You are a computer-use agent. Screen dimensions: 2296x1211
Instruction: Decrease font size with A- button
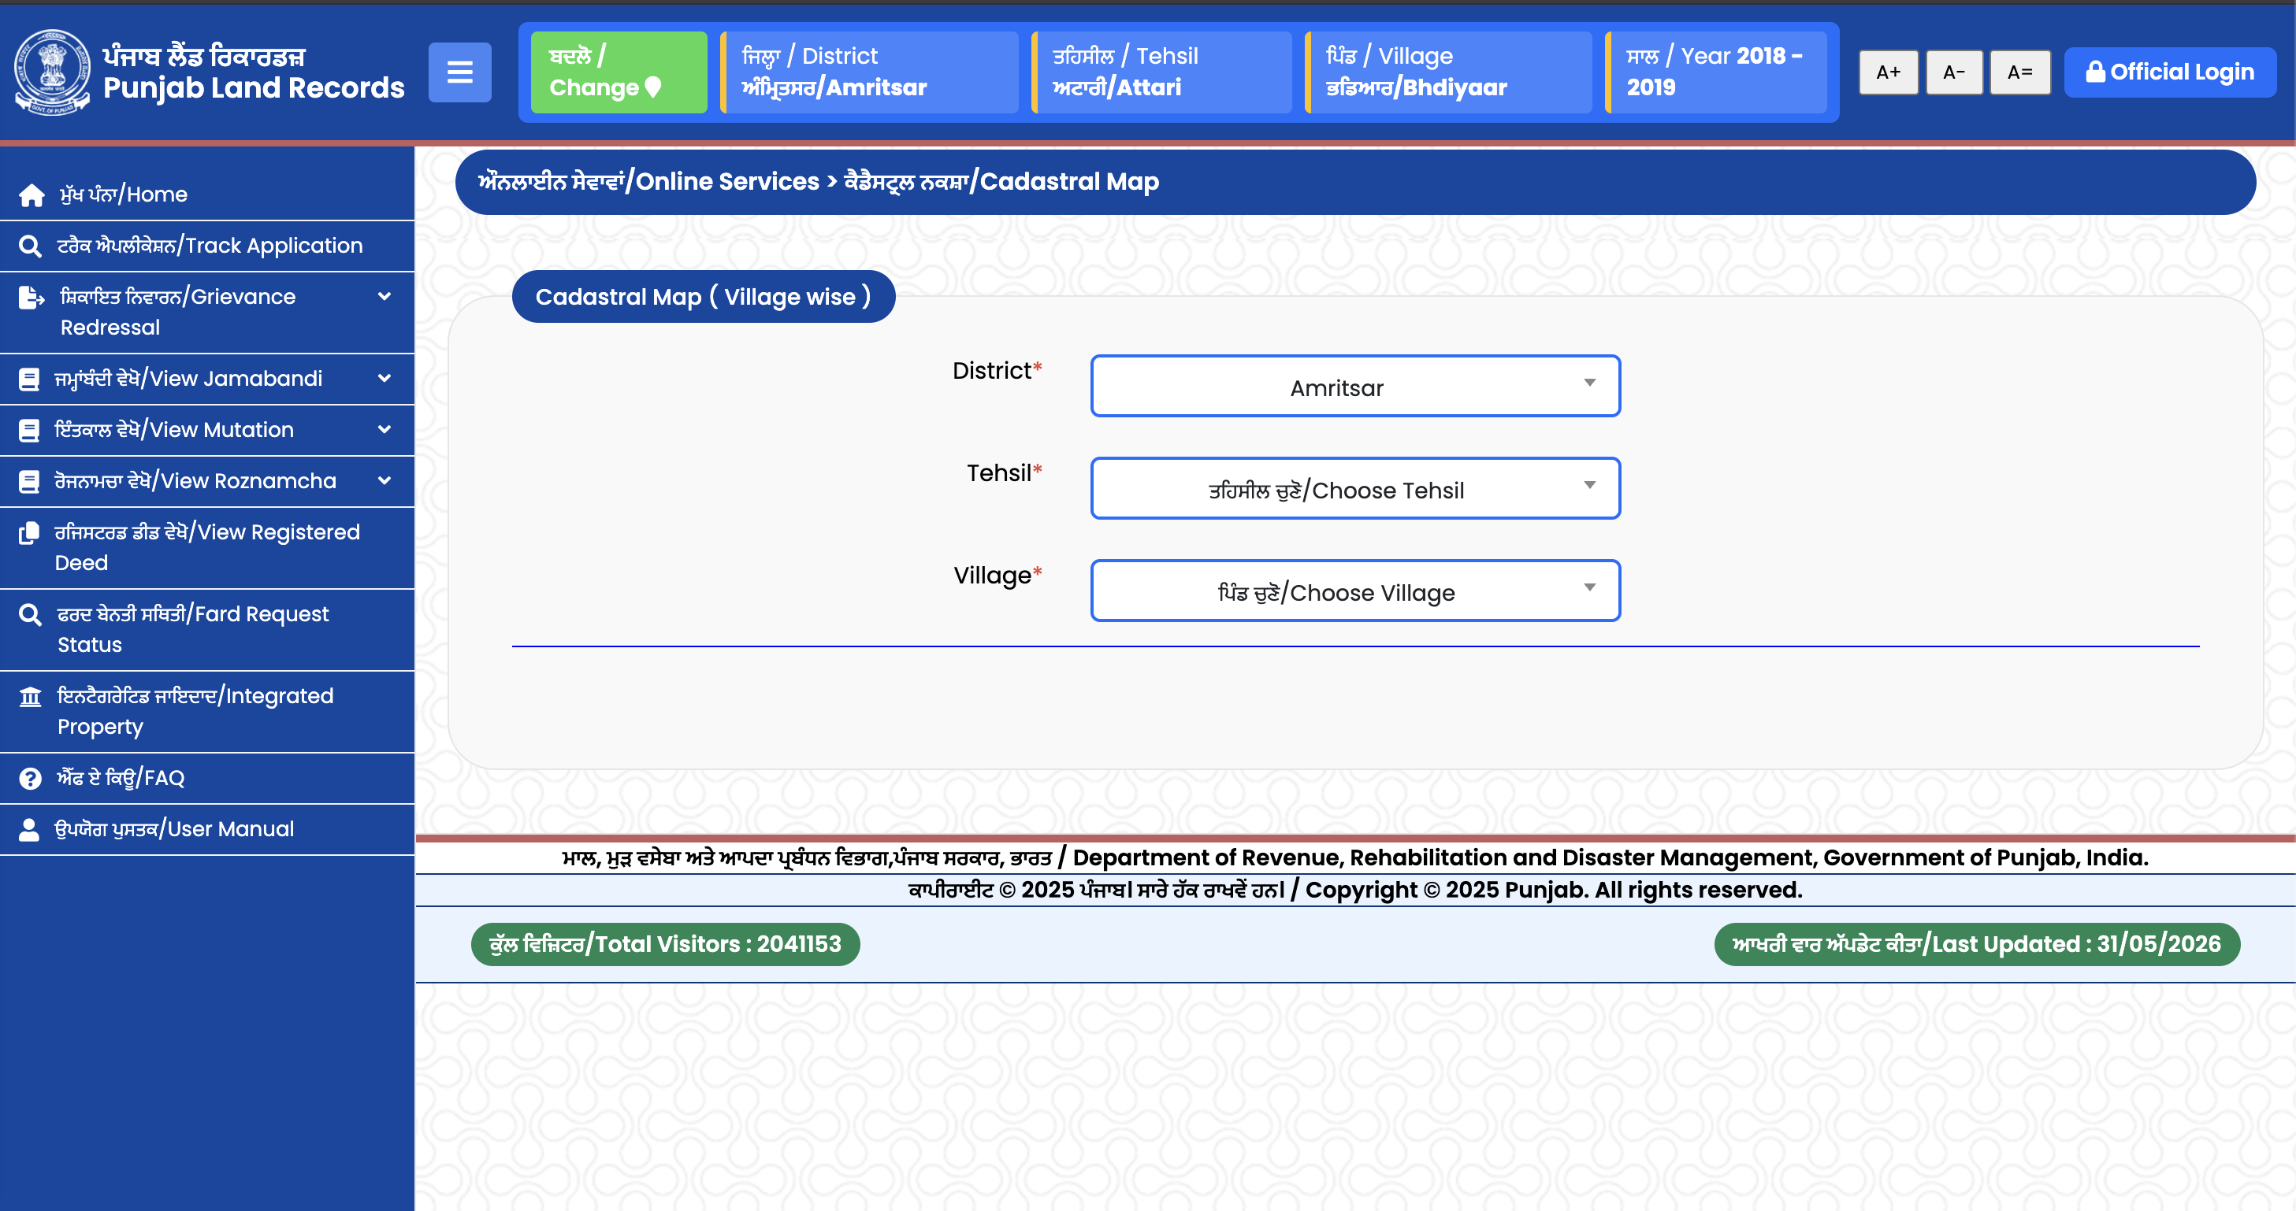click(x=1954, y=72)
